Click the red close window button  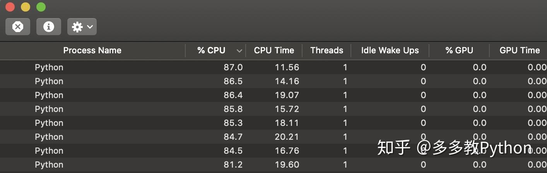coord(10,7)
